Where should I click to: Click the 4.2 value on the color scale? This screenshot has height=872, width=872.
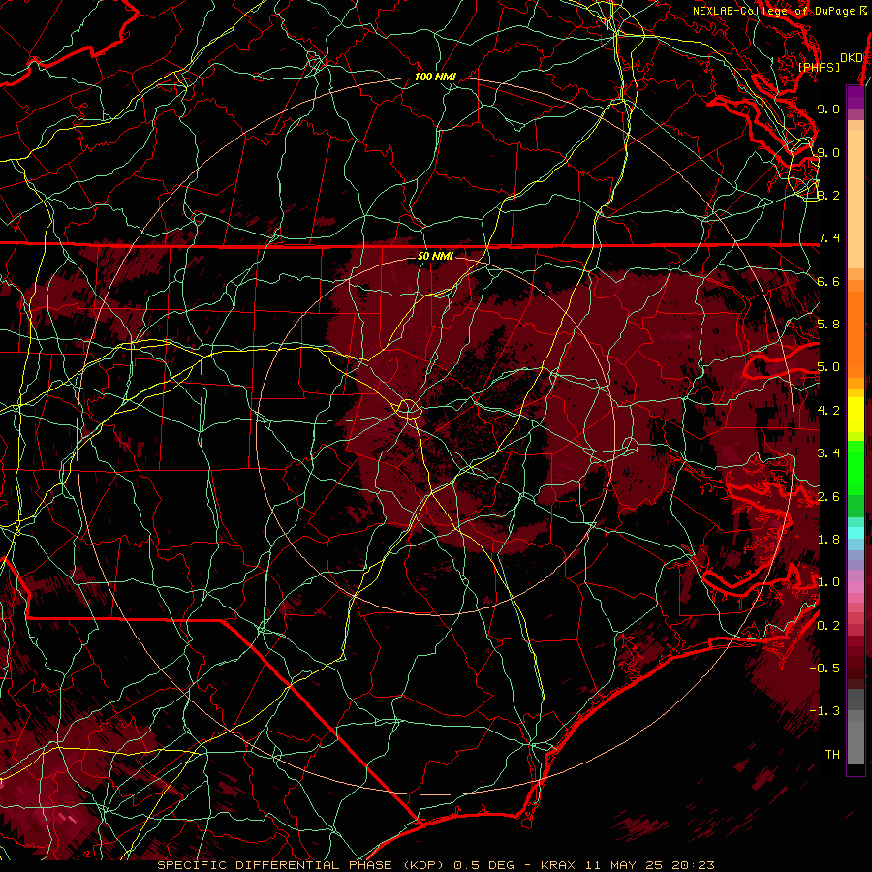pos(828,411)
